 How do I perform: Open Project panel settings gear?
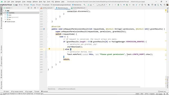click(x=35, y=8)
